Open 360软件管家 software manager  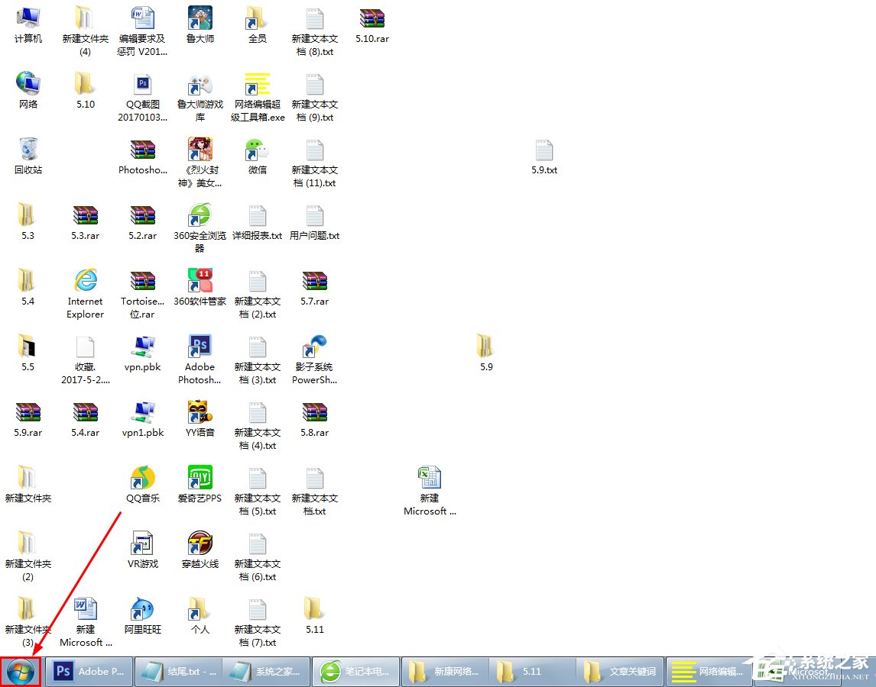pos(200,281)
